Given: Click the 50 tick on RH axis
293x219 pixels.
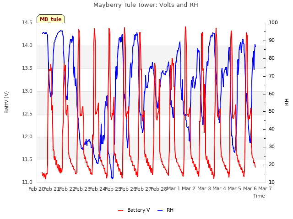Looking at the screenshot, I should (x=271, y=111).
